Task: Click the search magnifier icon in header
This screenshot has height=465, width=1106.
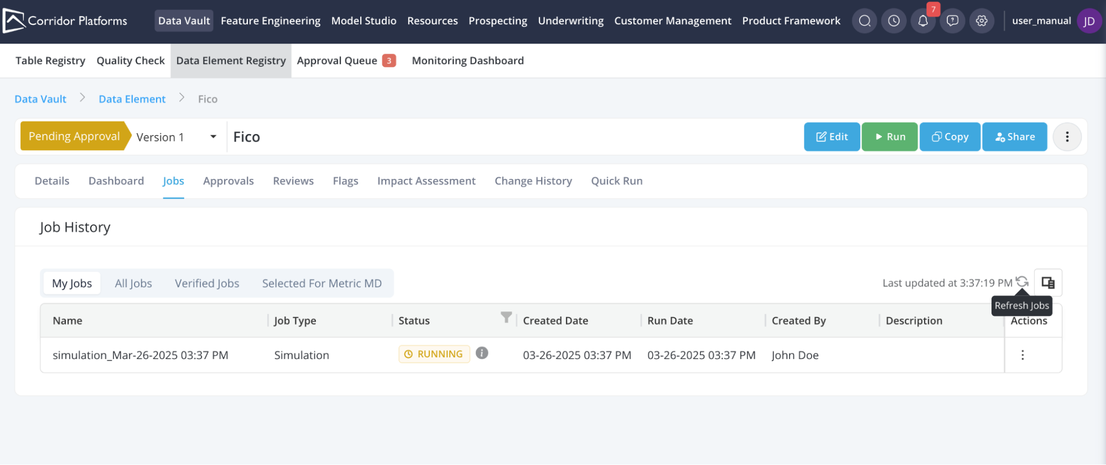Action: [864, 21]
